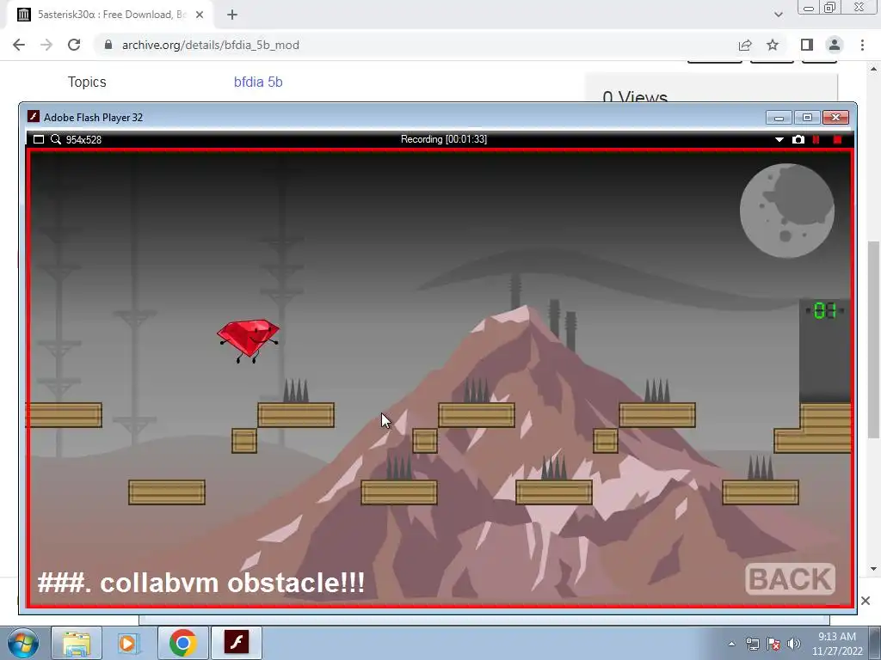
Task: Click the recorder magnifier zoom icon
Action: 56,139
